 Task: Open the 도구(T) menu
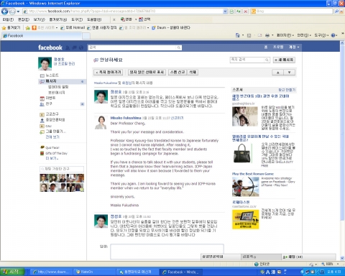[x=77, y=19]
